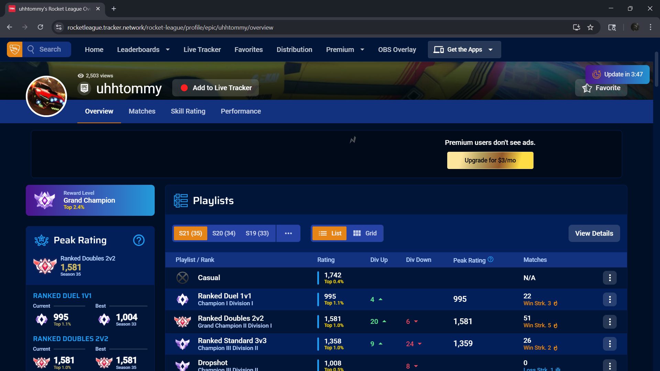Switch playlists to Grid view
This screenshot has width=660, height=371.
[x=365, y=233]
